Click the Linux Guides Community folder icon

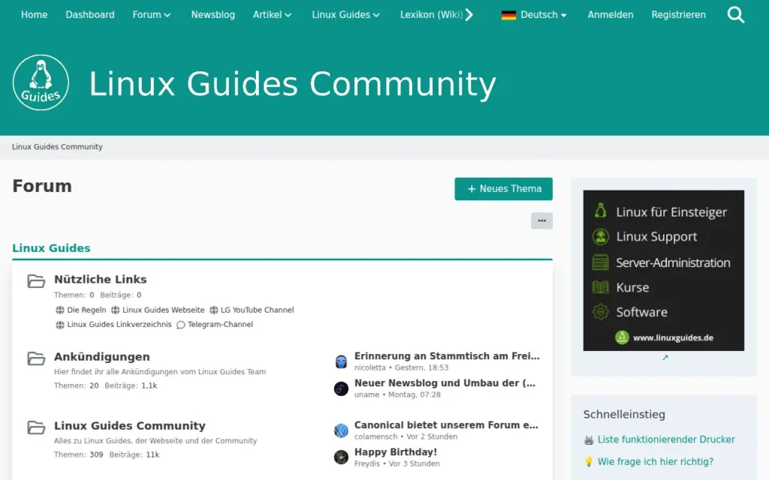click(x=36, y=427)
